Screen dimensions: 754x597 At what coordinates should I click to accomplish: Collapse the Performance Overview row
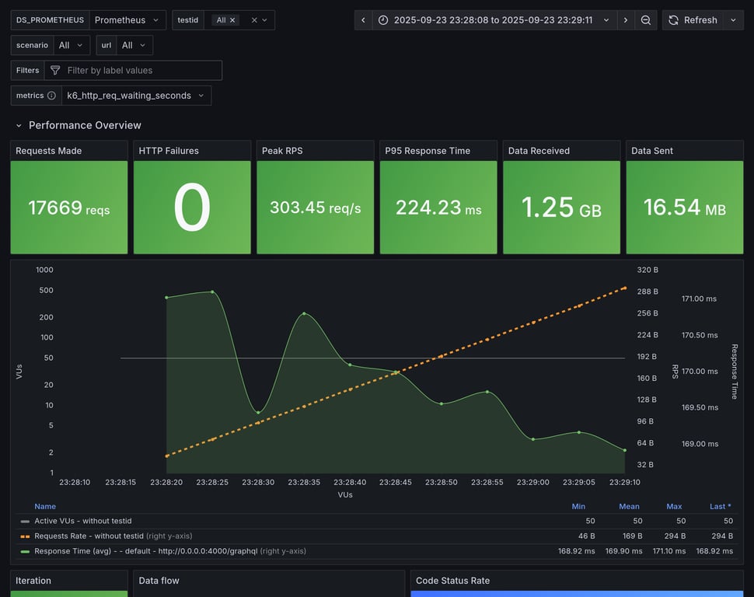click(19, 125)
